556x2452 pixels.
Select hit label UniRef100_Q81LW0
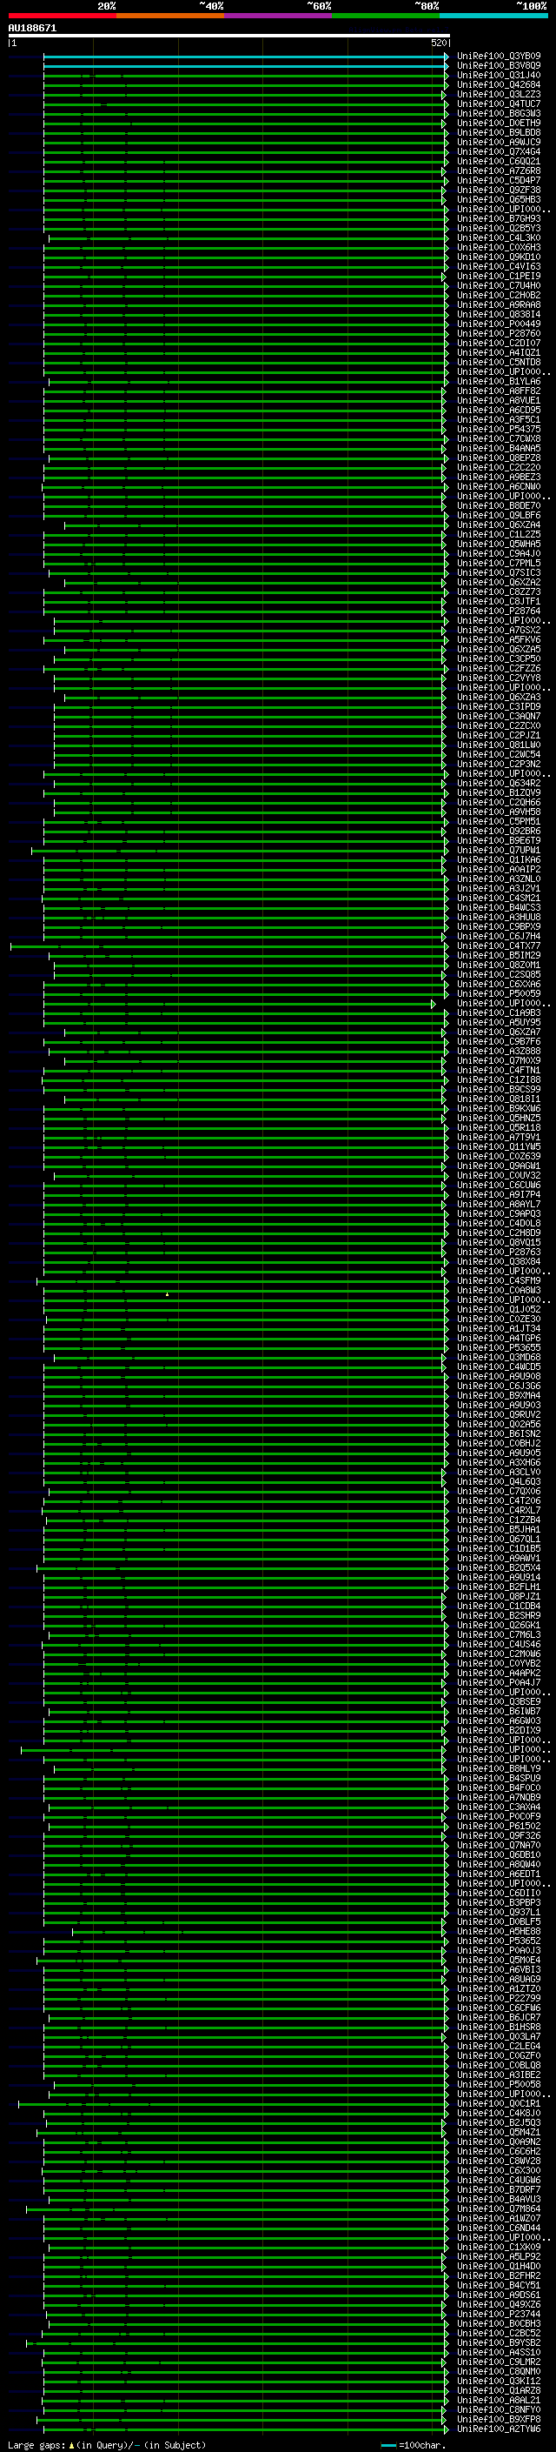(x=499, y=745)
